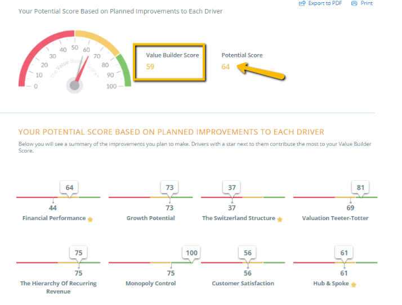The height and width of the screenshot is (305, 402).
Task: Click the Potential Score 64 value
Action: tap(225, 66)
